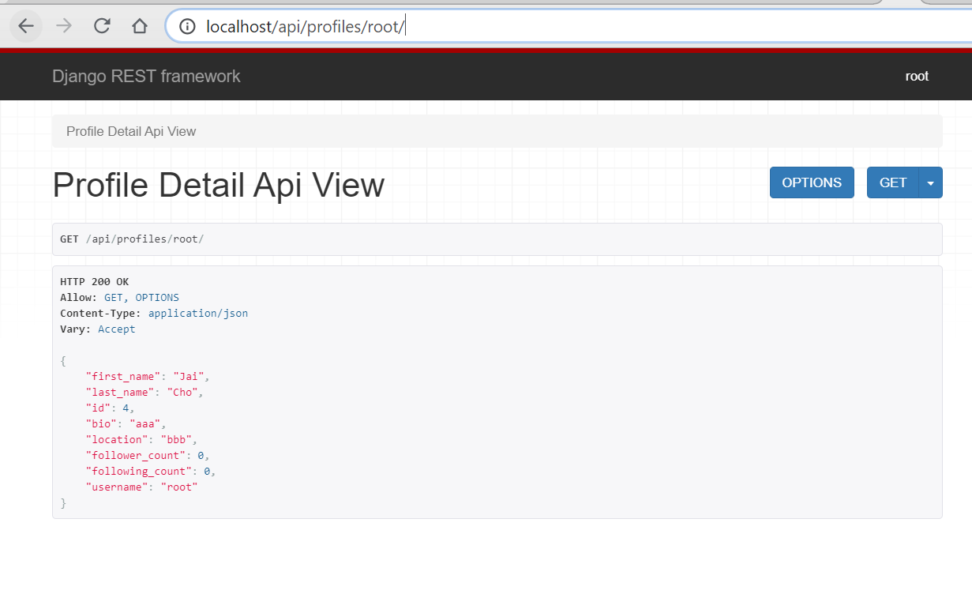Open the root user menu in navbar
The image size is (972, 613).
pyautogui.click(x=917, y=76)
